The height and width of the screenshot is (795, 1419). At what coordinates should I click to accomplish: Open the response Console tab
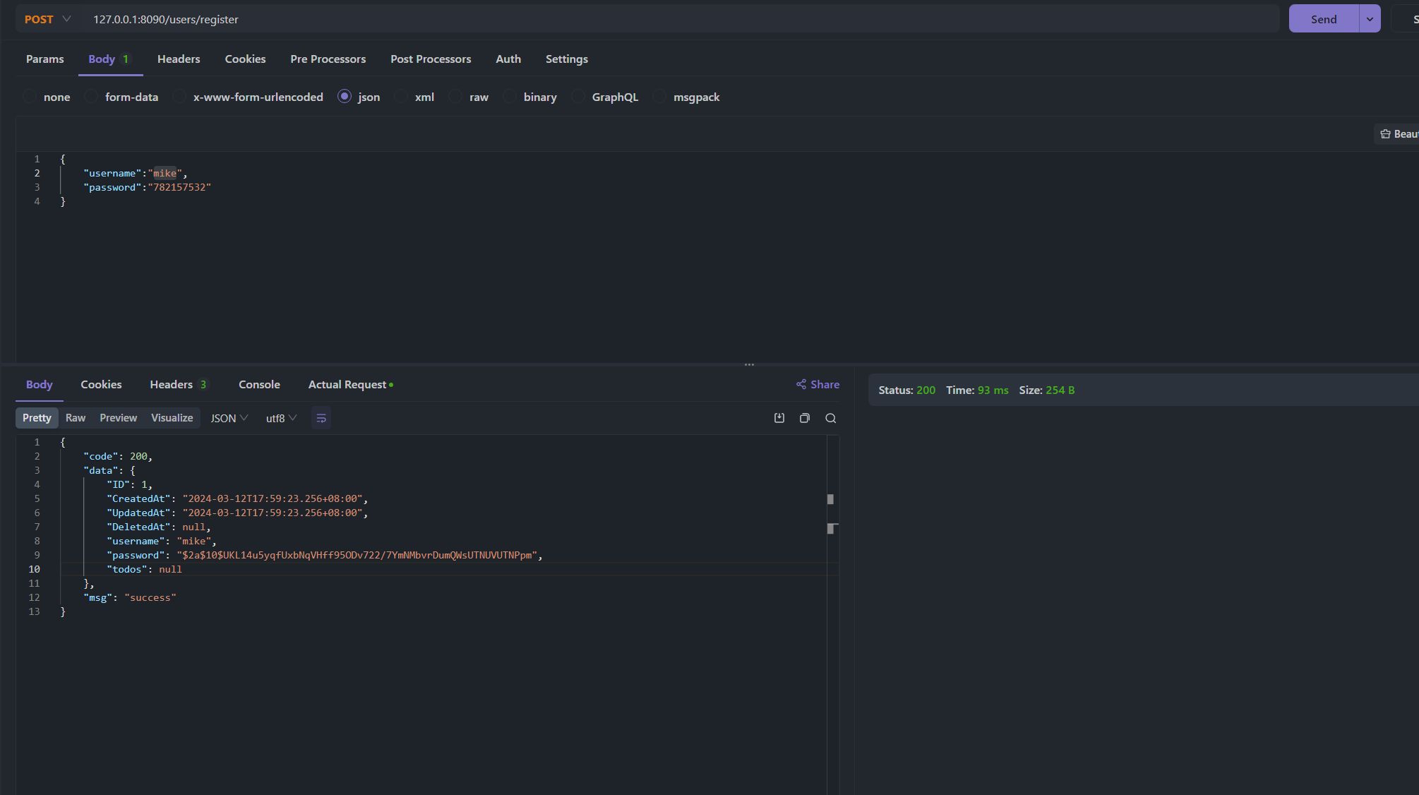259,384
